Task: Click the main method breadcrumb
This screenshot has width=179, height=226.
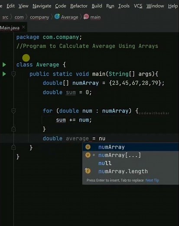Action: tap(95, 17)
